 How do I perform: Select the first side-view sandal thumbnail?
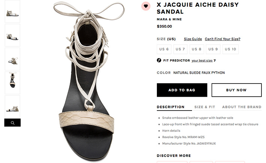tap(12, 11)
